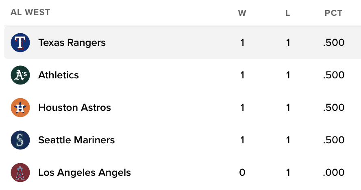Sort standings by the PCT column header

click(333, 13)
